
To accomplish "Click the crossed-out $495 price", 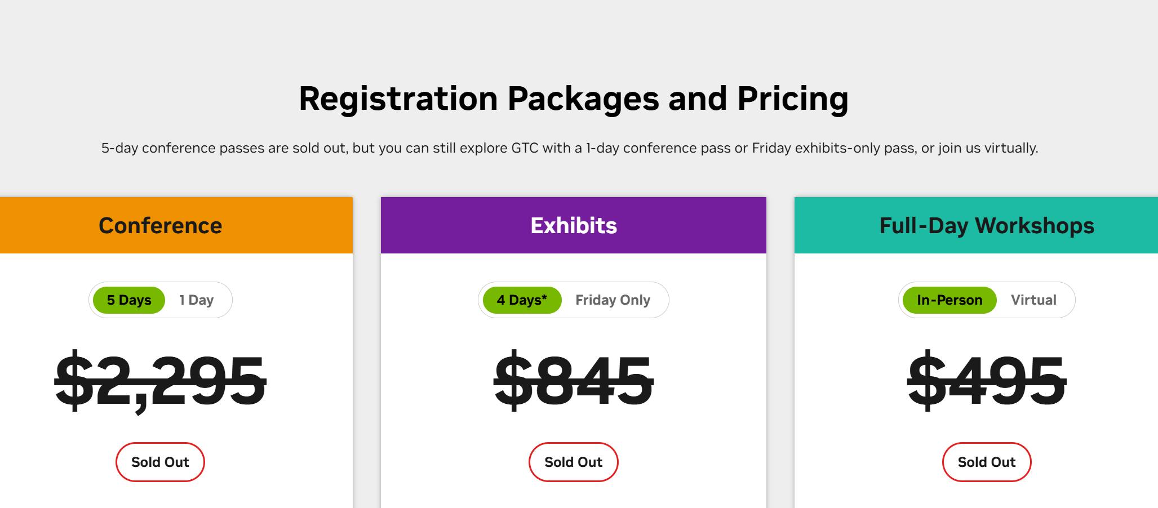I will pos(987,380).
